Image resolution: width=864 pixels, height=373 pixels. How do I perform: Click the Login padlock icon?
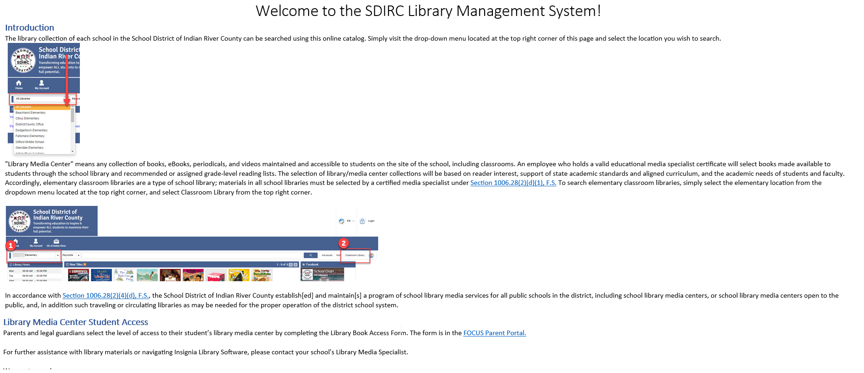(362, 221)
